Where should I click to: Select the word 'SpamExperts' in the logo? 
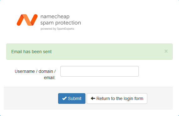point(66,29)
